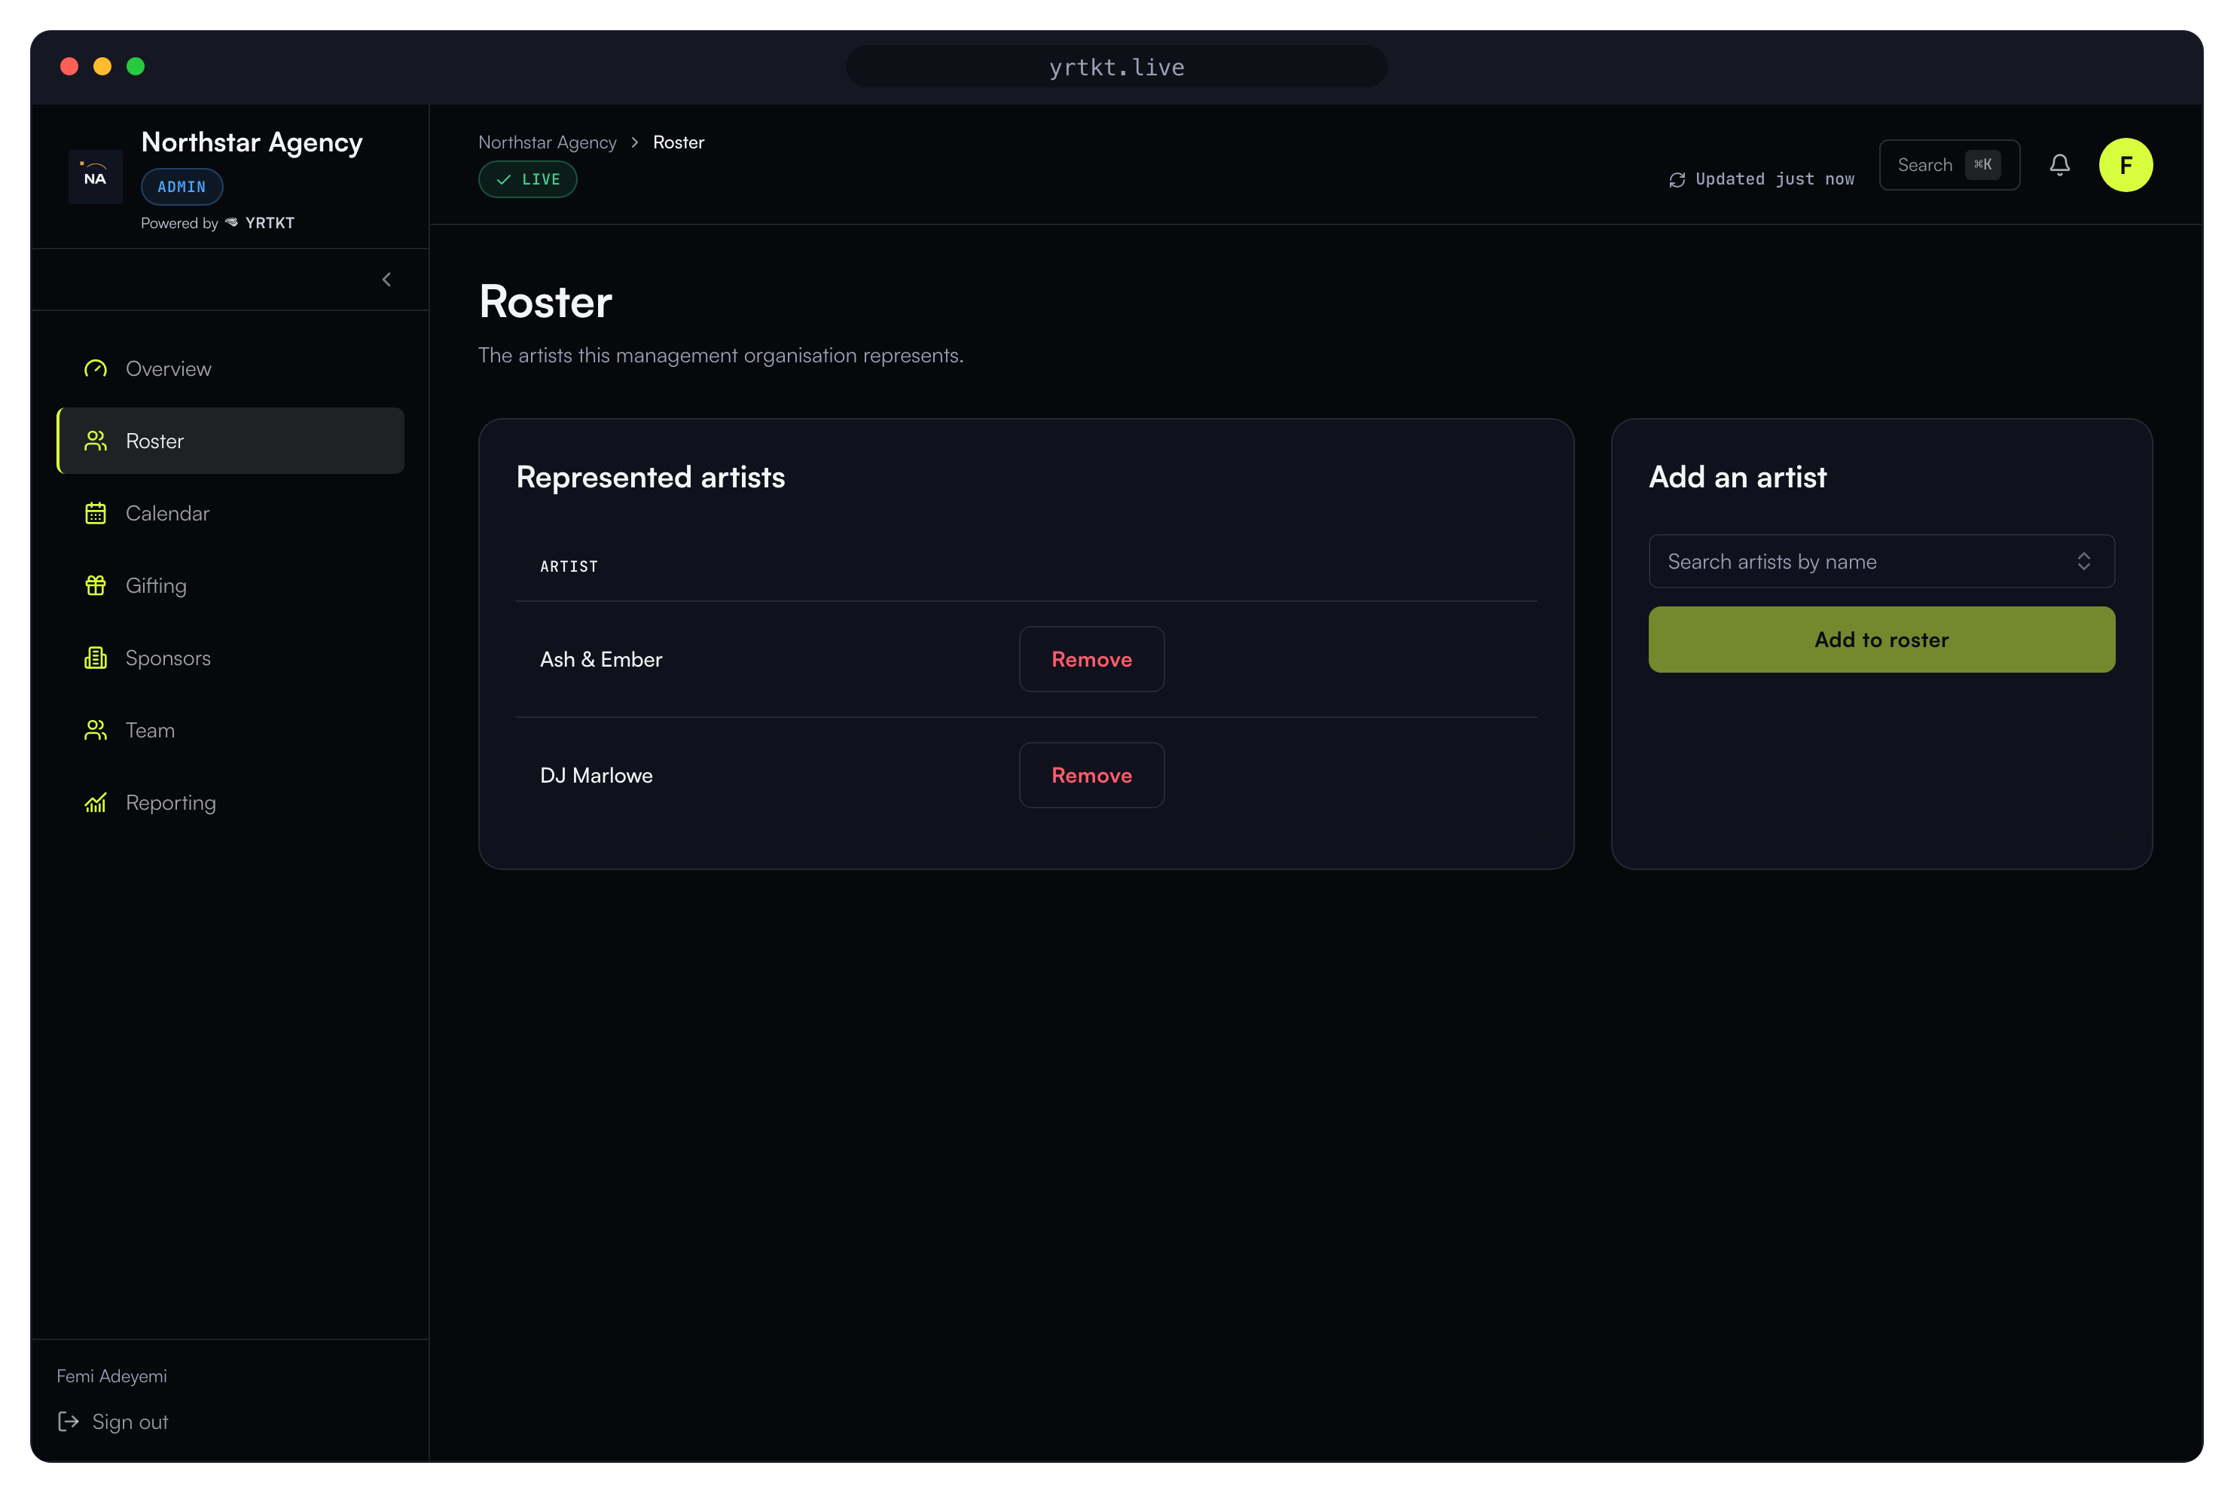
Task: Click the Overview gauge icon
Action: 95,368
